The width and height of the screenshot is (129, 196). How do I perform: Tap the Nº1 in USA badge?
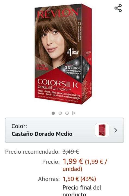73,52
